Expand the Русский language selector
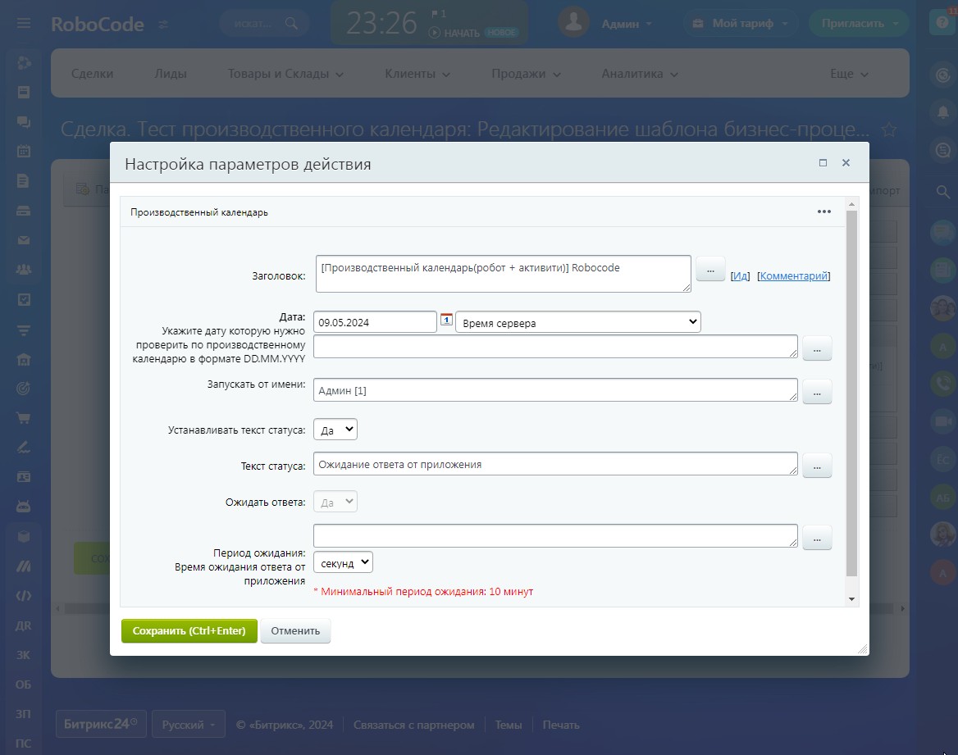The image size is (958, 755). point(188,725)
